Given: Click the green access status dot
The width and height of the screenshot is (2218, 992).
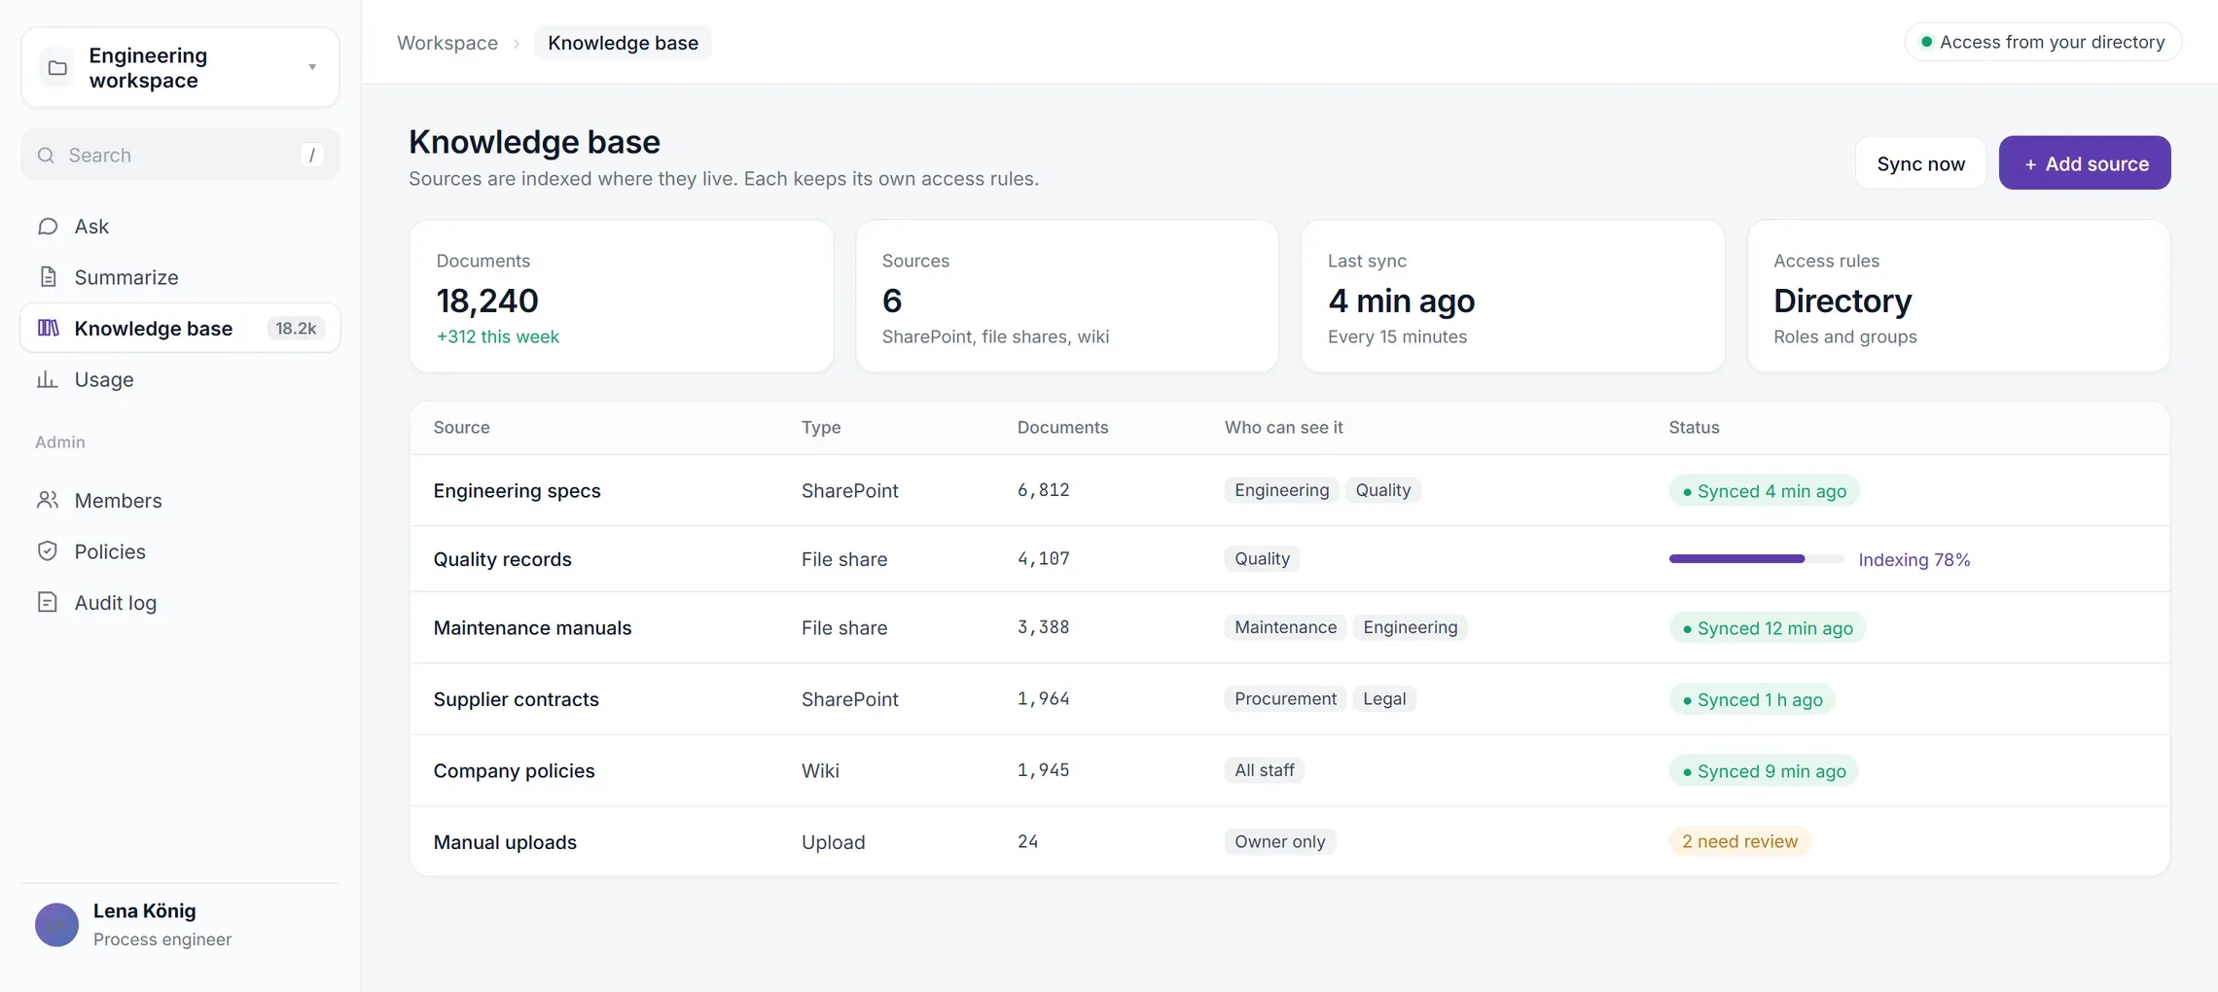Looking at the screenshot, I should click(1926, 42).
